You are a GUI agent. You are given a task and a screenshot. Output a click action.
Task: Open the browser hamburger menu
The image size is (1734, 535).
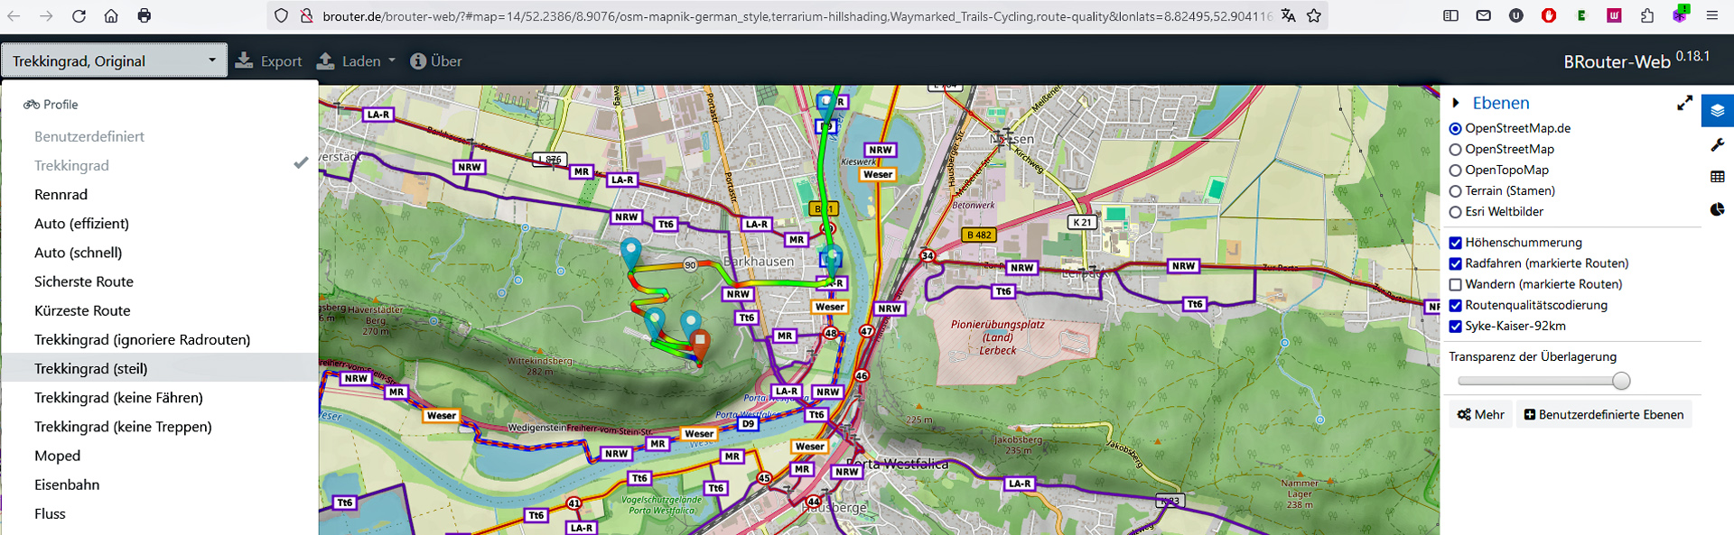click(x=1712, y=15)
